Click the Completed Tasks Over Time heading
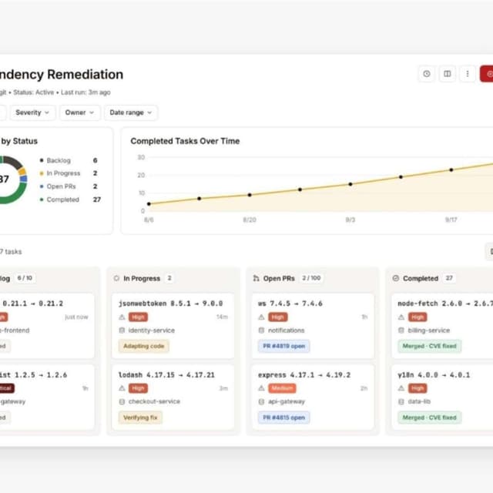The image size is (493, 493). 185,141
